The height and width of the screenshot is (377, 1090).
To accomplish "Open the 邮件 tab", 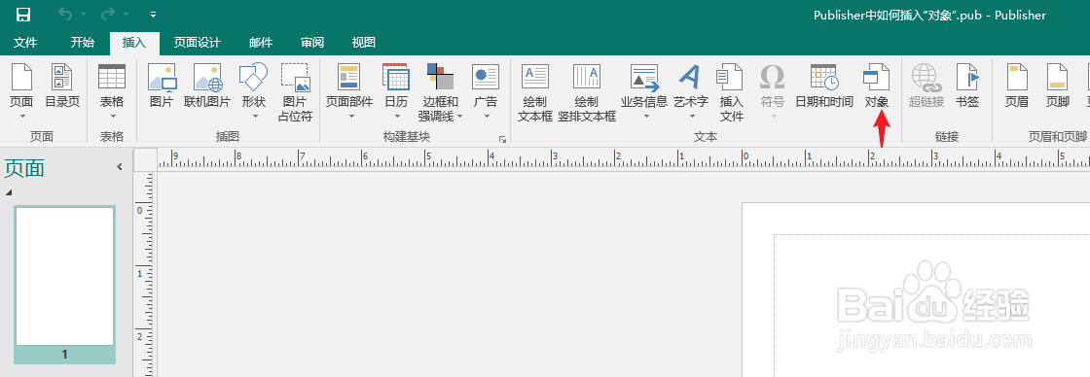I will click(x=261, y=43).
